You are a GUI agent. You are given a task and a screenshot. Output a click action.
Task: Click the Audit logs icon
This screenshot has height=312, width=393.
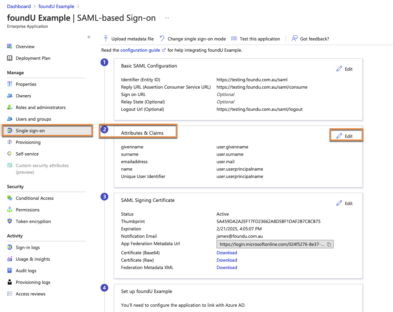click(x=9, y=270)
